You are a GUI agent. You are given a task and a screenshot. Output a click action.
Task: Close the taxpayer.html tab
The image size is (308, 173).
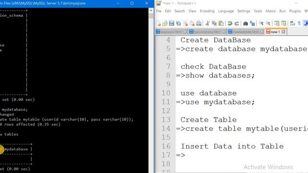[x=185, y=32]
